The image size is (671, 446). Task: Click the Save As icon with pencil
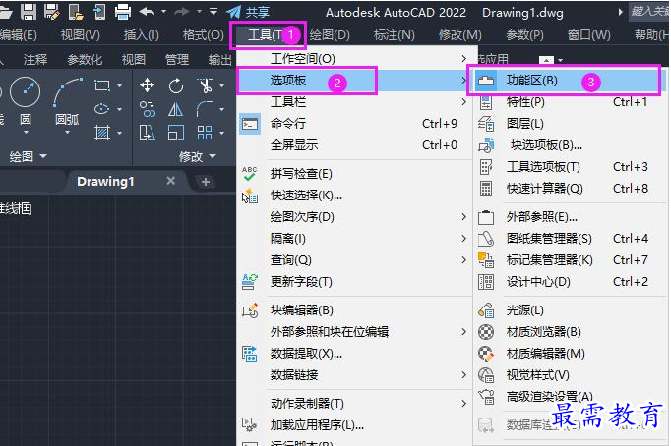pos(52,12)
